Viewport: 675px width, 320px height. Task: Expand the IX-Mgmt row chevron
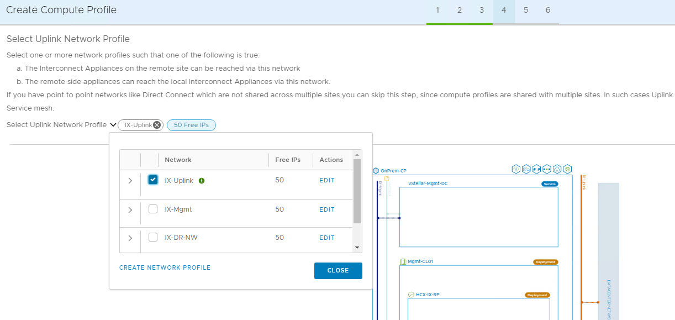(130, 210)
